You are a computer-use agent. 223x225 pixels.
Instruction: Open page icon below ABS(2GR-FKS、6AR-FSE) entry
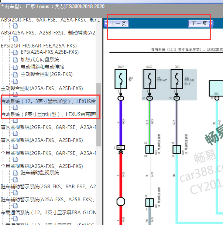click(15, 26)
